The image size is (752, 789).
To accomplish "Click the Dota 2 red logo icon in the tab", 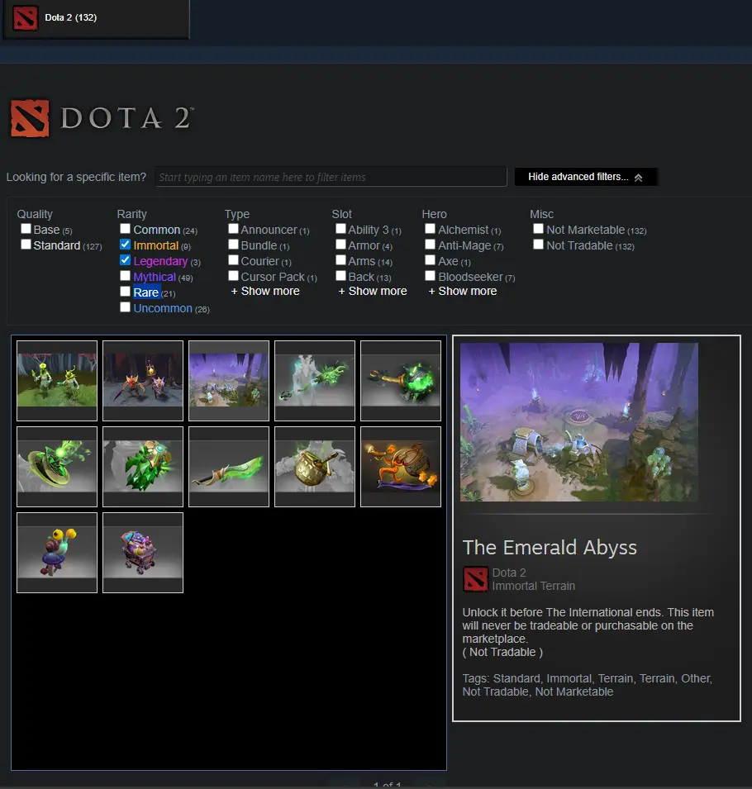I will [x=25, y=18].
